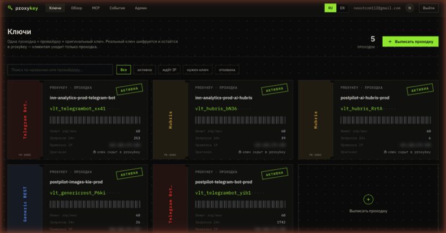This screenshot has height=233, width=446.
Task: Click the Hubris stub on the bN36 card
Action: point(170,119)
